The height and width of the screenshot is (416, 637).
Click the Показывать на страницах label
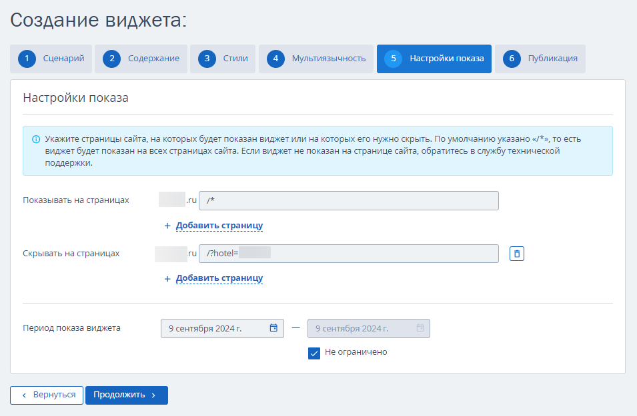click(x=76, y=200)
